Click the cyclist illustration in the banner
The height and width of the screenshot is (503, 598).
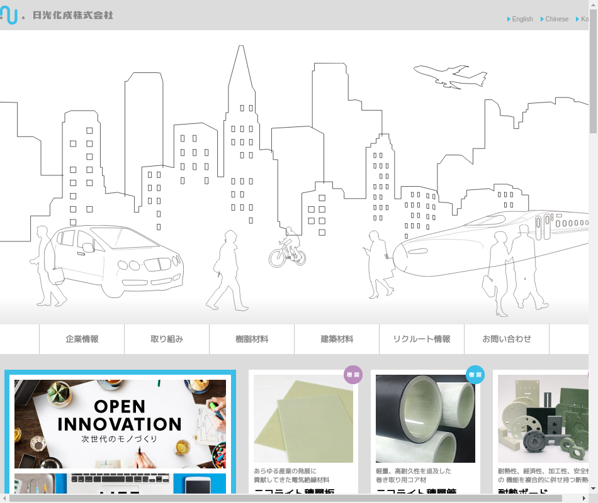[x=288, y=249]
